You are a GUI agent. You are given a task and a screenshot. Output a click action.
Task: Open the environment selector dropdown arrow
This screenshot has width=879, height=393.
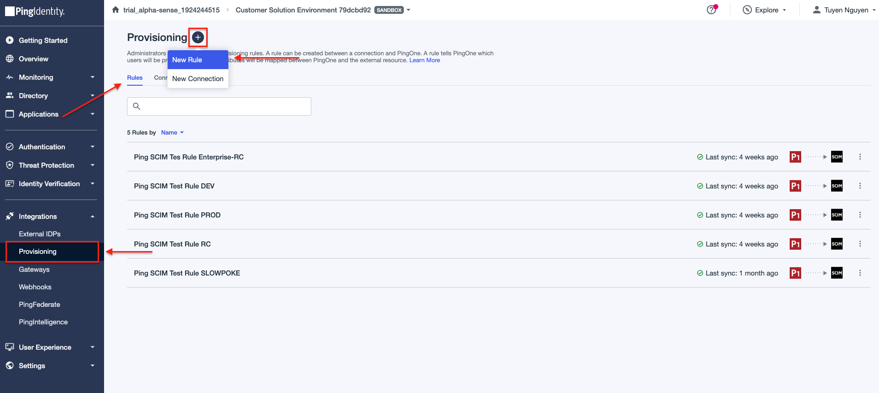pyautogui.click(x=408, y=10)
